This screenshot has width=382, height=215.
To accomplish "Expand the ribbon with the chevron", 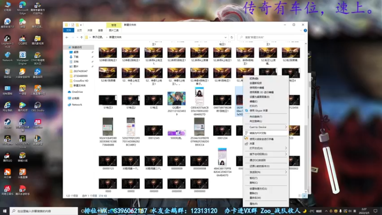I will click(x=301, y=31).
